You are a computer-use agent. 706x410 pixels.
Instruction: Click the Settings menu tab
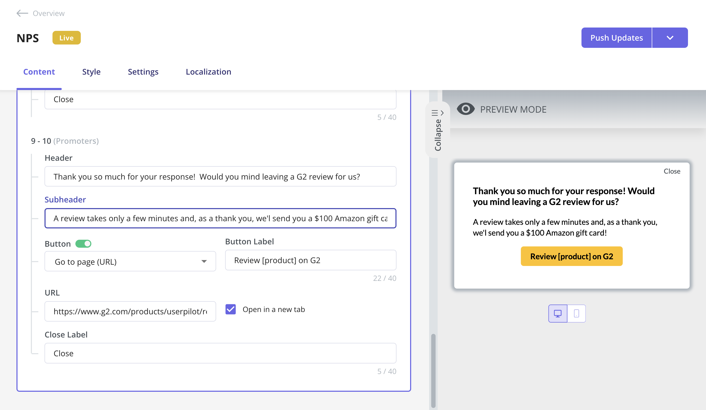(143, 71)
